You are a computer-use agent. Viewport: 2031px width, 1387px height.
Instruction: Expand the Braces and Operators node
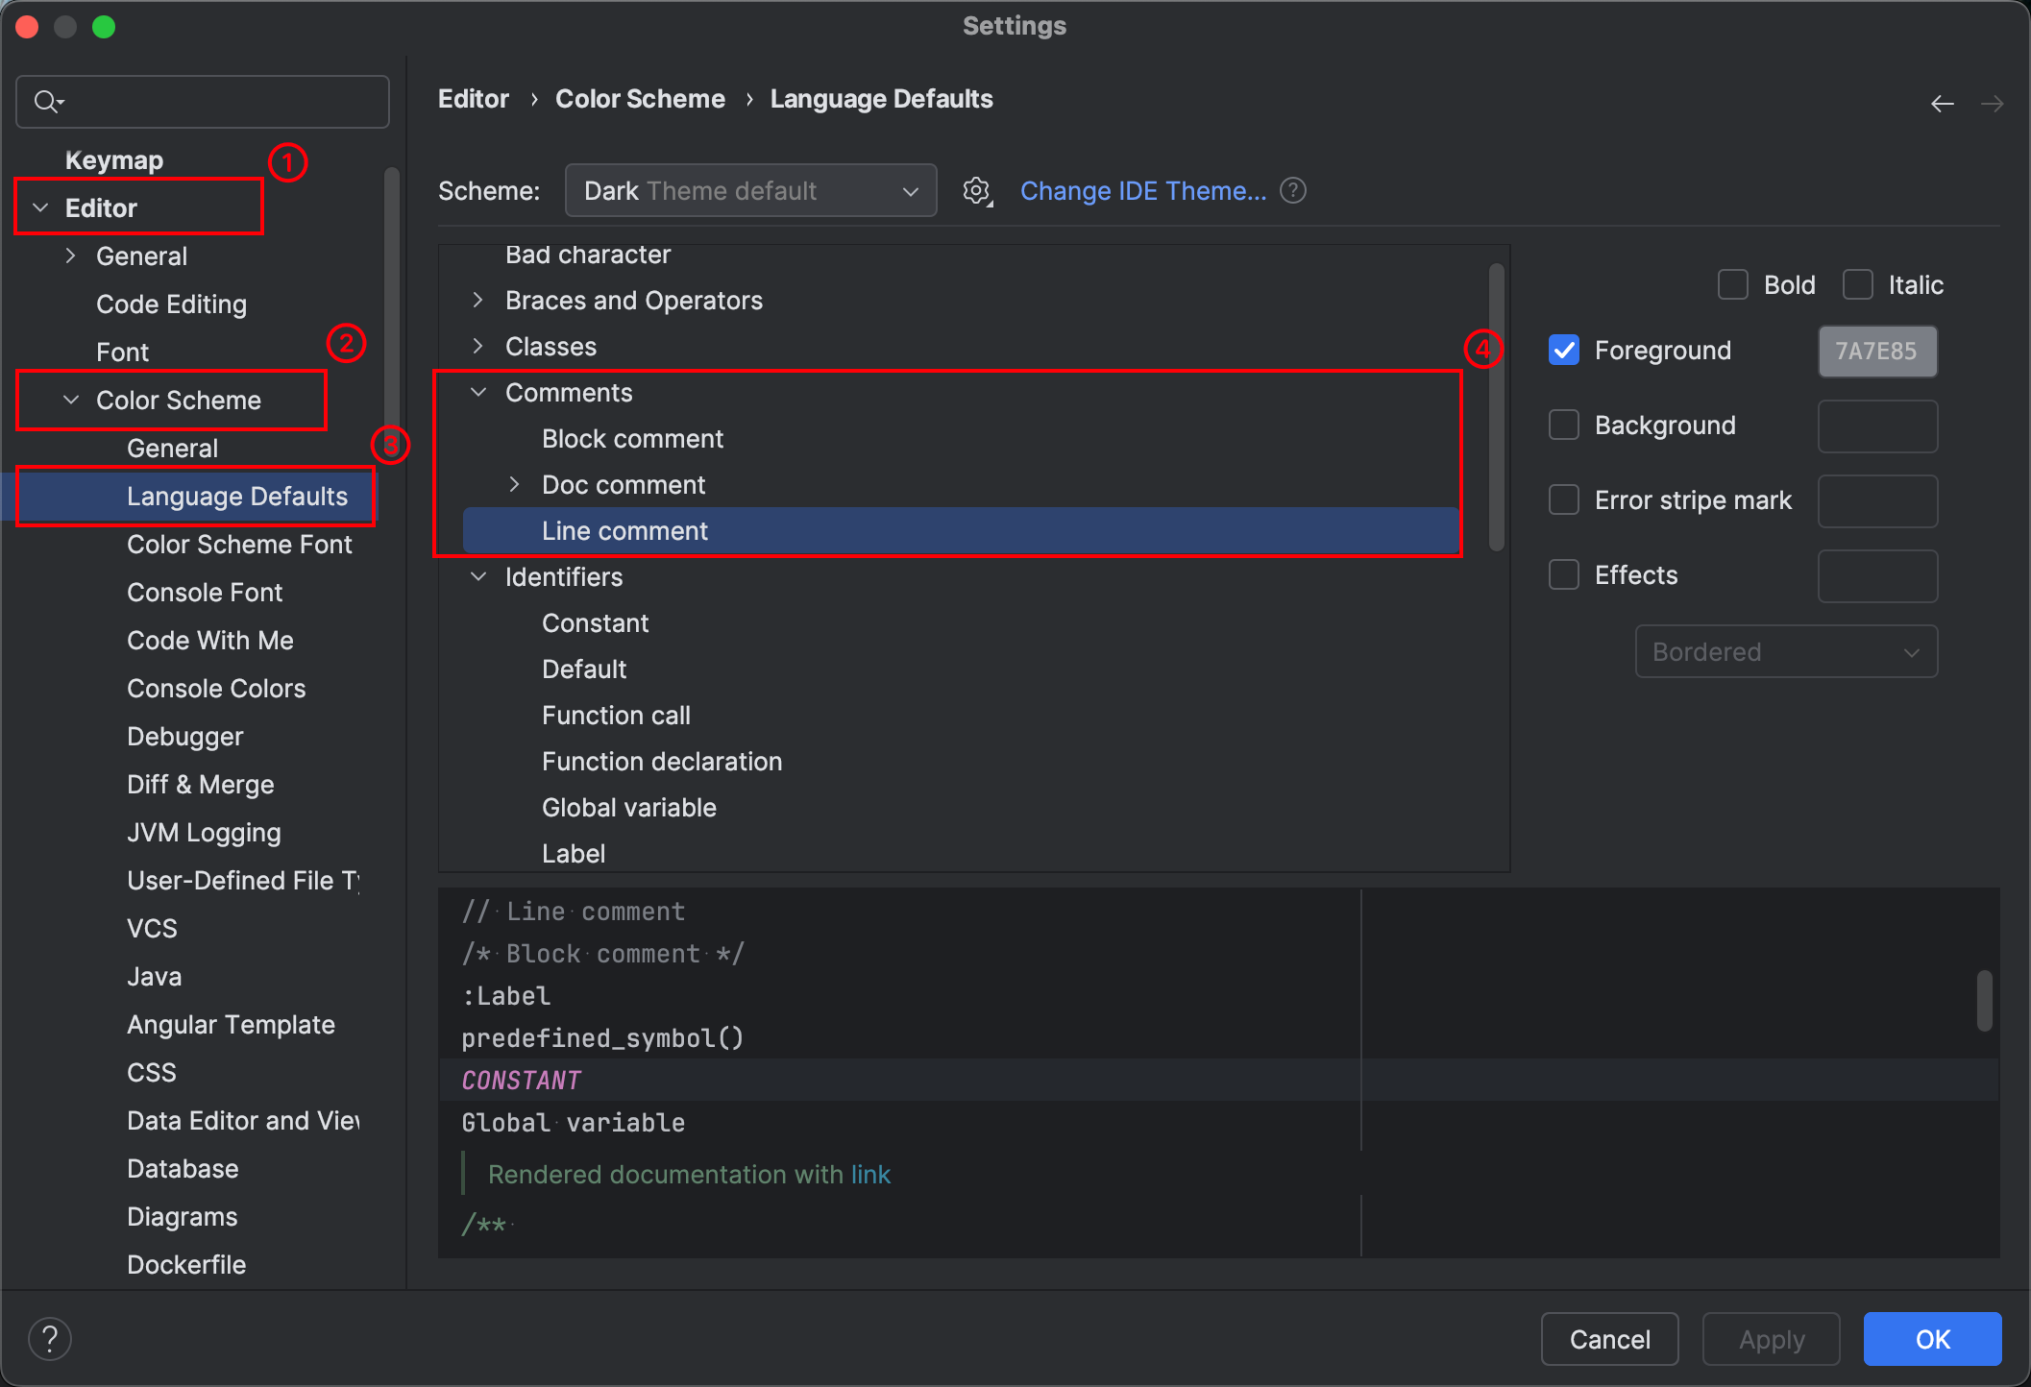point(477,301)
